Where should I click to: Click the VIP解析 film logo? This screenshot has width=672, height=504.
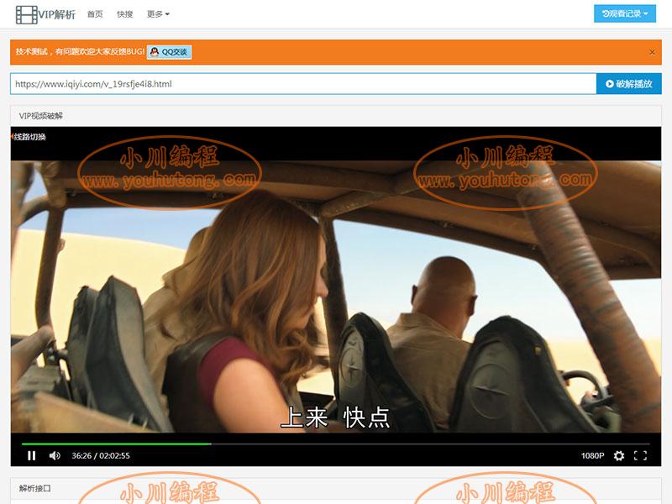[x=45, y=14]
